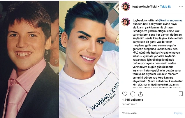Submit comment with Paylaş button

178,113
